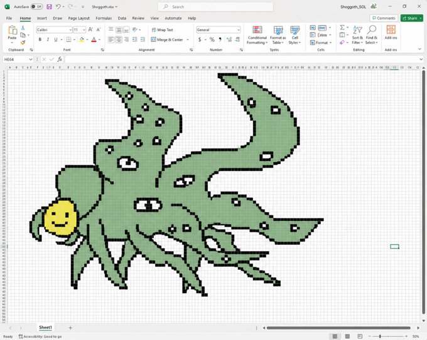Switch to Page Break Preview
This screenshot has height=340, width=427.
point(360,336)
